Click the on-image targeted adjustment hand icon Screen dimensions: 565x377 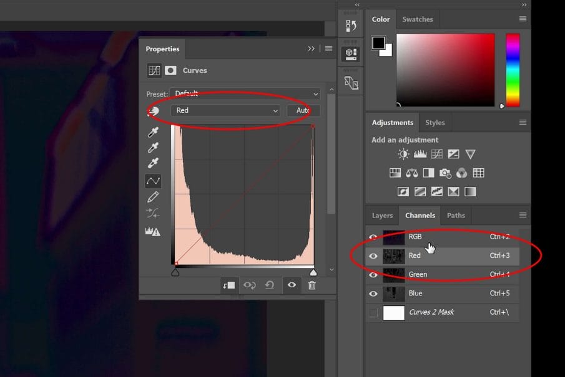coord(153,111)
